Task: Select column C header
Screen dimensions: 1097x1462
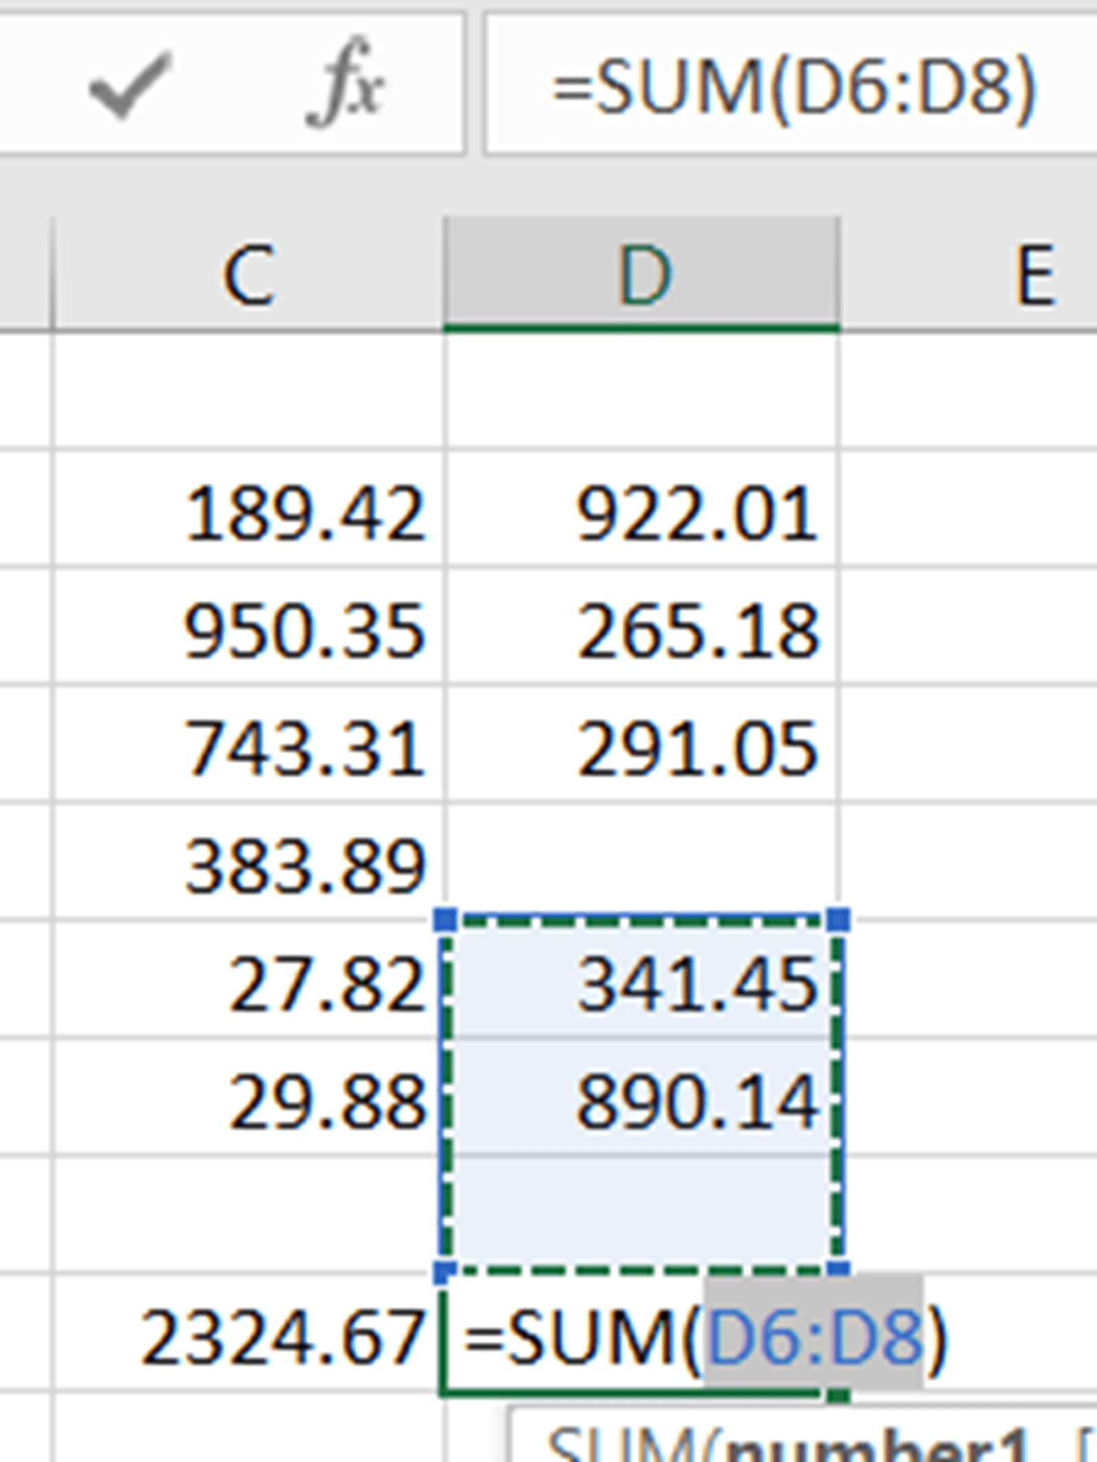Action: click(x=248, y=276)
